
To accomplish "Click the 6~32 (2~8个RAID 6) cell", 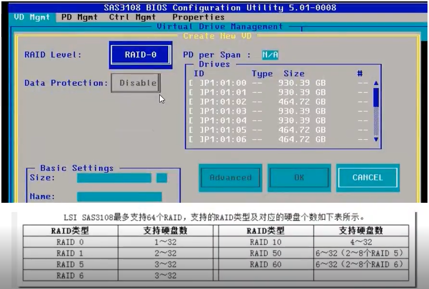I will click(361, 265).
